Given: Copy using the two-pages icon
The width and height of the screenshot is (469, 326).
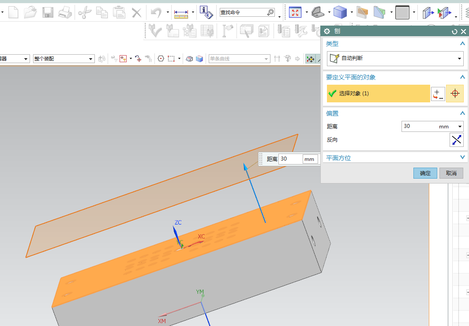Looking at the screenshot, I should click(102, 12).
